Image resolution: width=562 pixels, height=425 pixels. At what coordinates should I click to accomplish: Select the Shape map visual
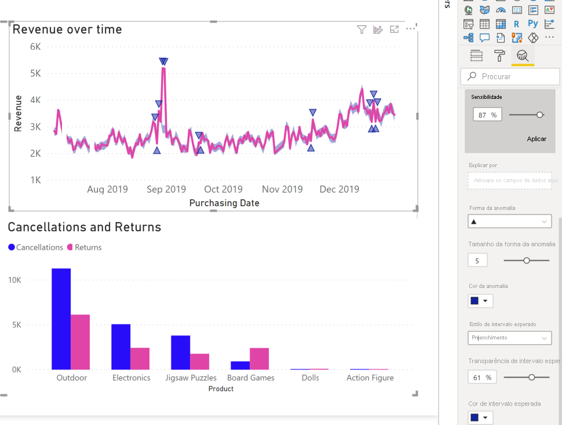coord(484,10)
